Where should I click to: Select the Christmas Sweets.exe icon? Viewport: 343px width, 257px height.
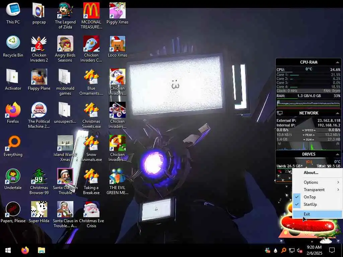(91, 115)
